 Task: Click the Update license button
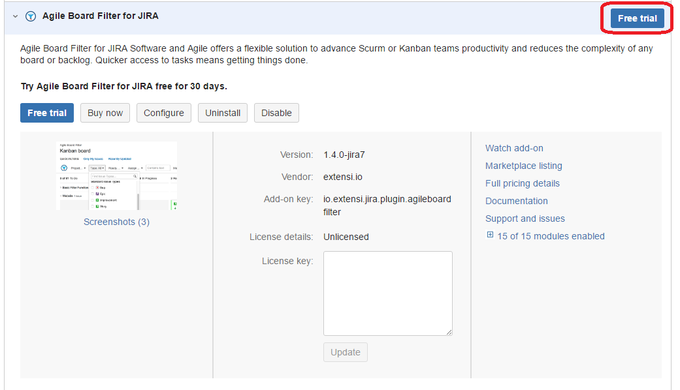[345, 352]
